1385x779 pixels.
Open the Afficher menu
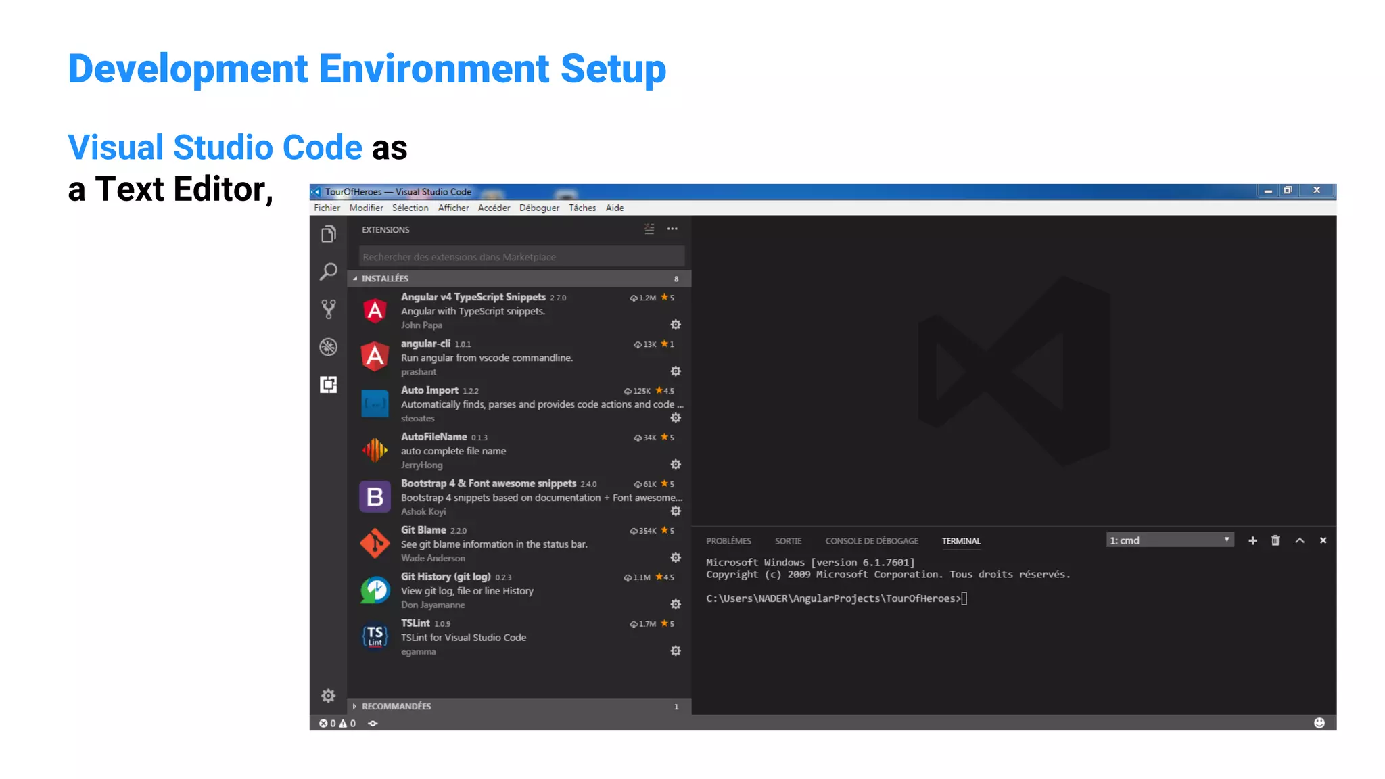tap(454, 208)
